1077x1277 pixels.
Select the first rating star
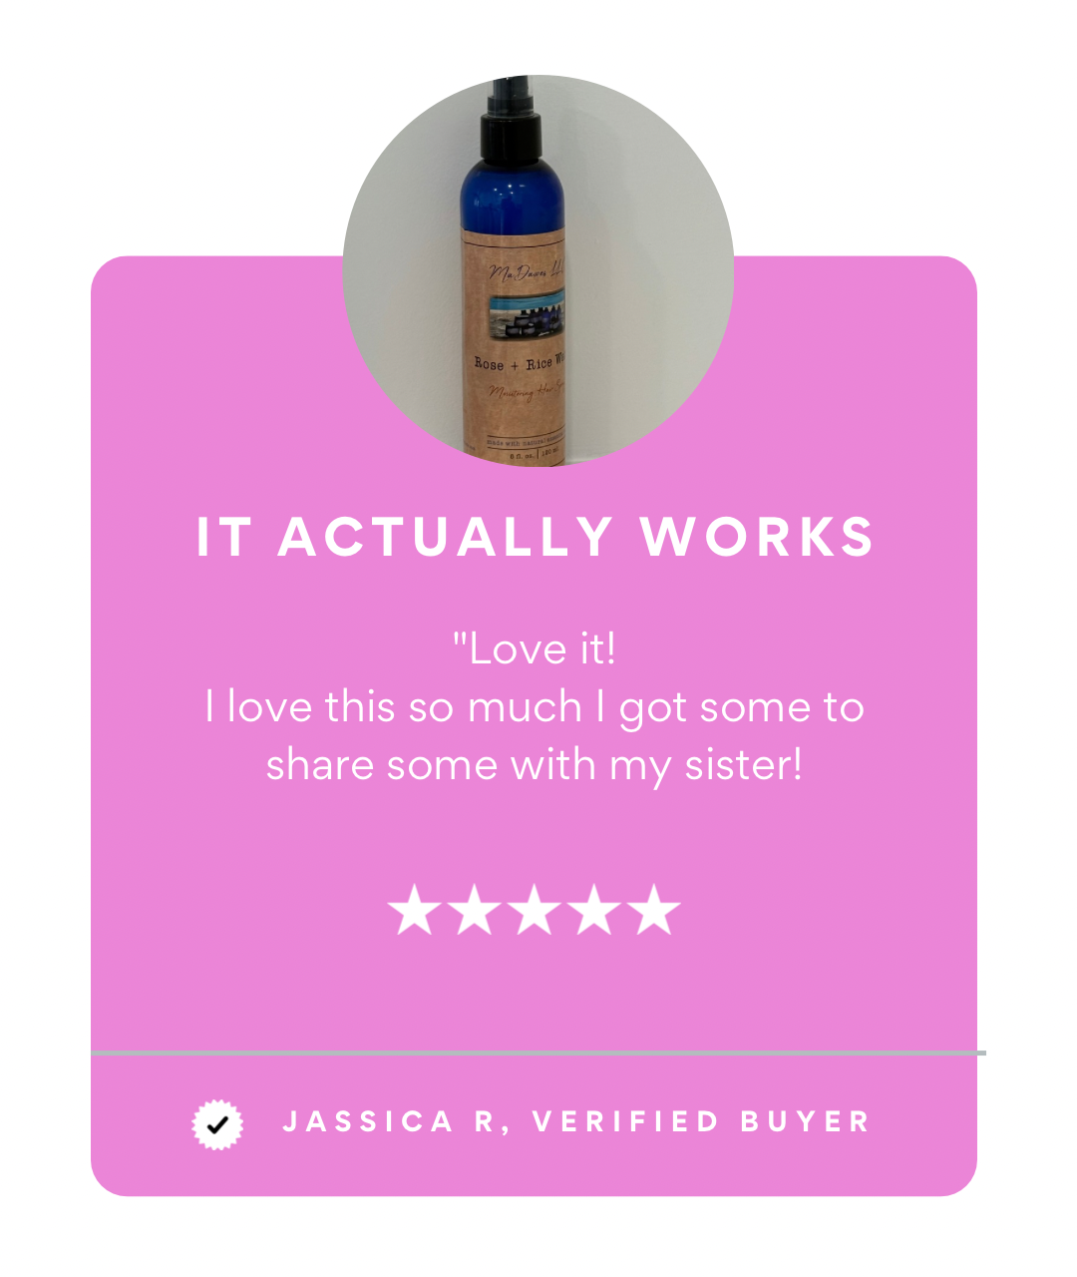pyautogui.click(x=412, y=909)
